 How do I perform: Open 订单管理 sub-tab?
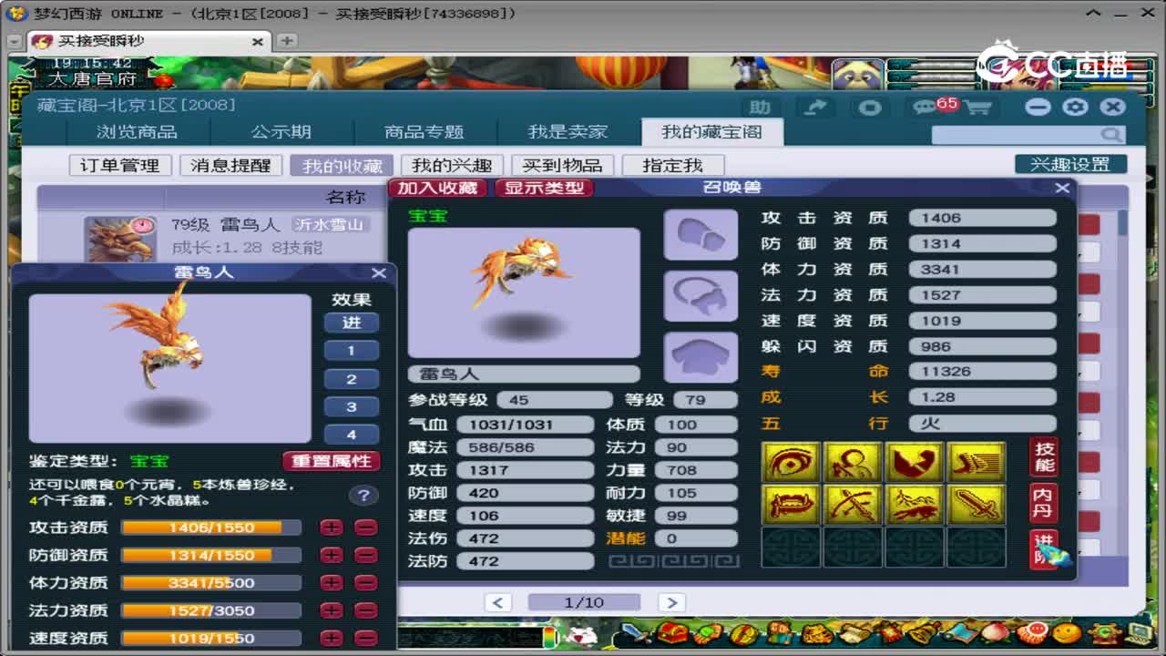tap(120, 166)
